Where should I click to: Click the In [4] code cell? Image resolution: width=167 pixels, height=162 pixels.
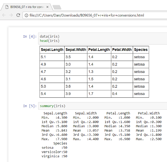[x=102, y=38]
